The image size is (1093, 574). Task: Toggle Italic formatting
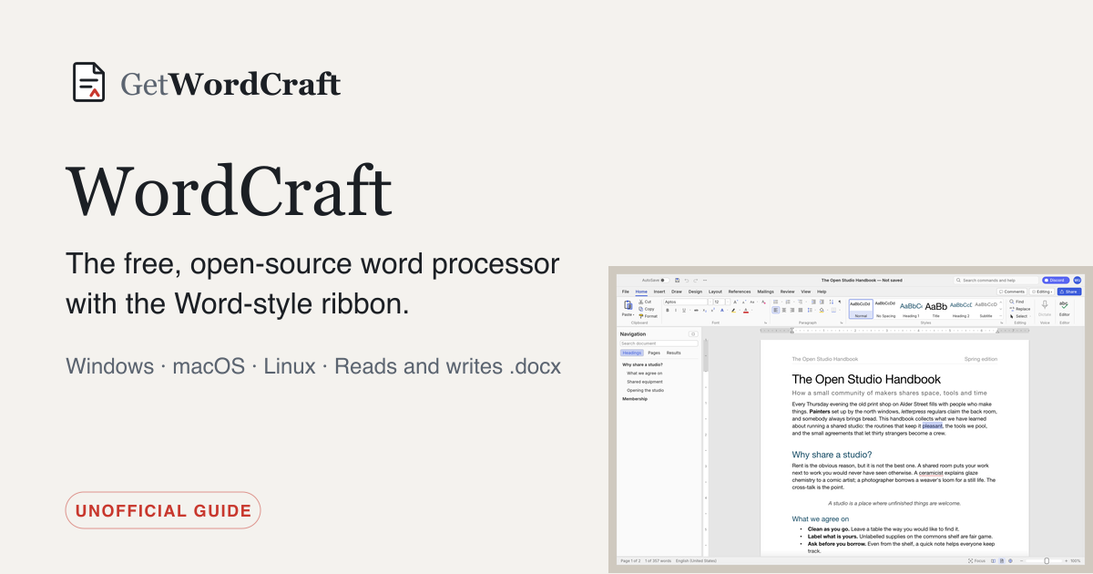coord(676,310)
